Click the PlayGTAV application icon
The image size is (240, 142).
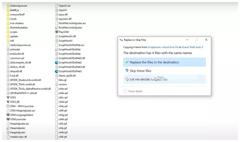[x=57, y=32]
